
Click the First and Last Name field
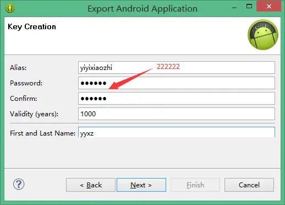(x=177, y=132)
